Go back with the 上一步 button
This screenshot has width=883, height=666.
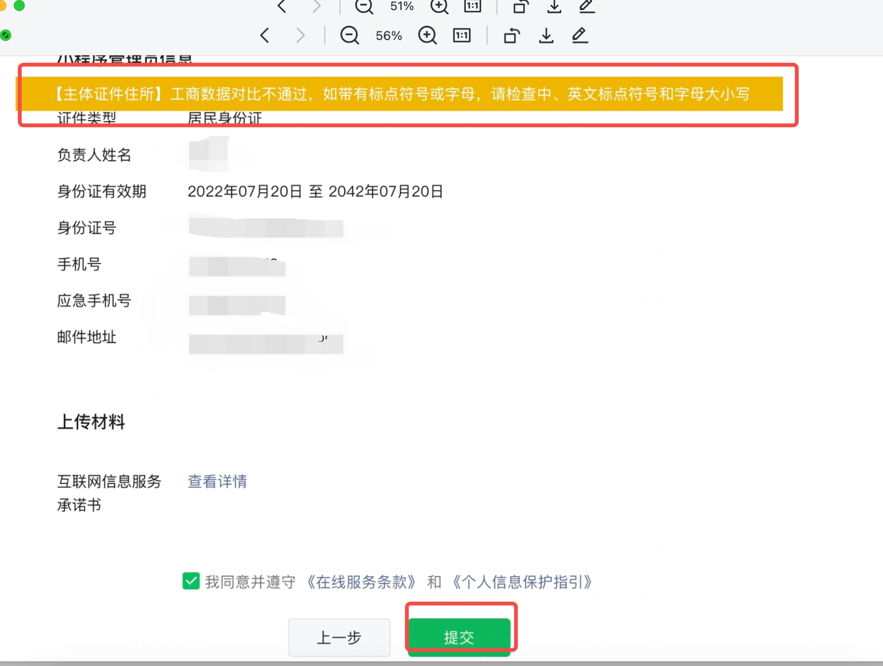pyautogui.click(x=339, y=637)
